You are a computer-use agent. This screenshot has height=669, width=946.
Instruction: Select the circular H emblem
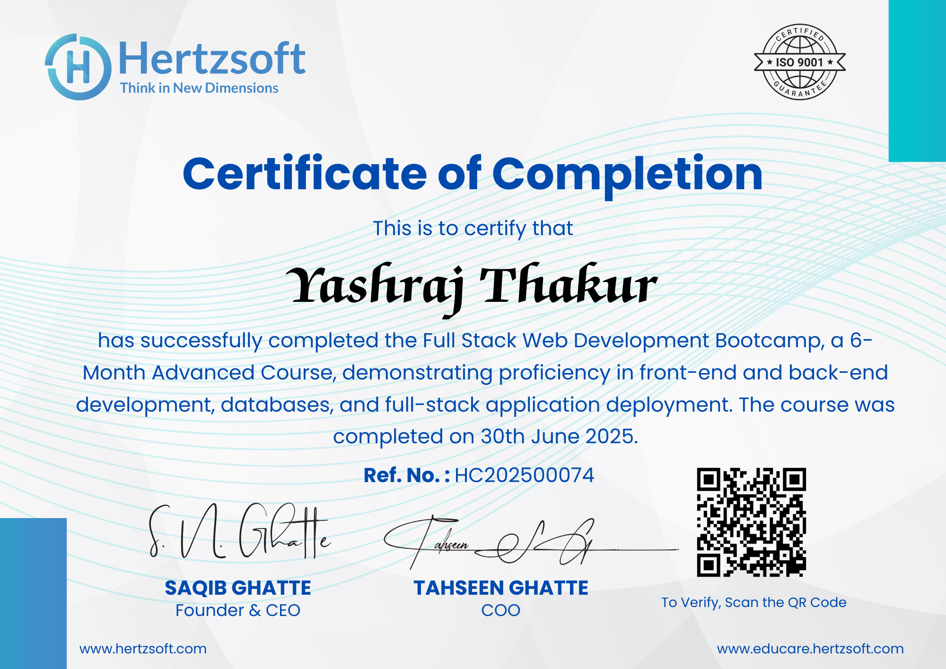pyautogui.click(x=78, y=66)
